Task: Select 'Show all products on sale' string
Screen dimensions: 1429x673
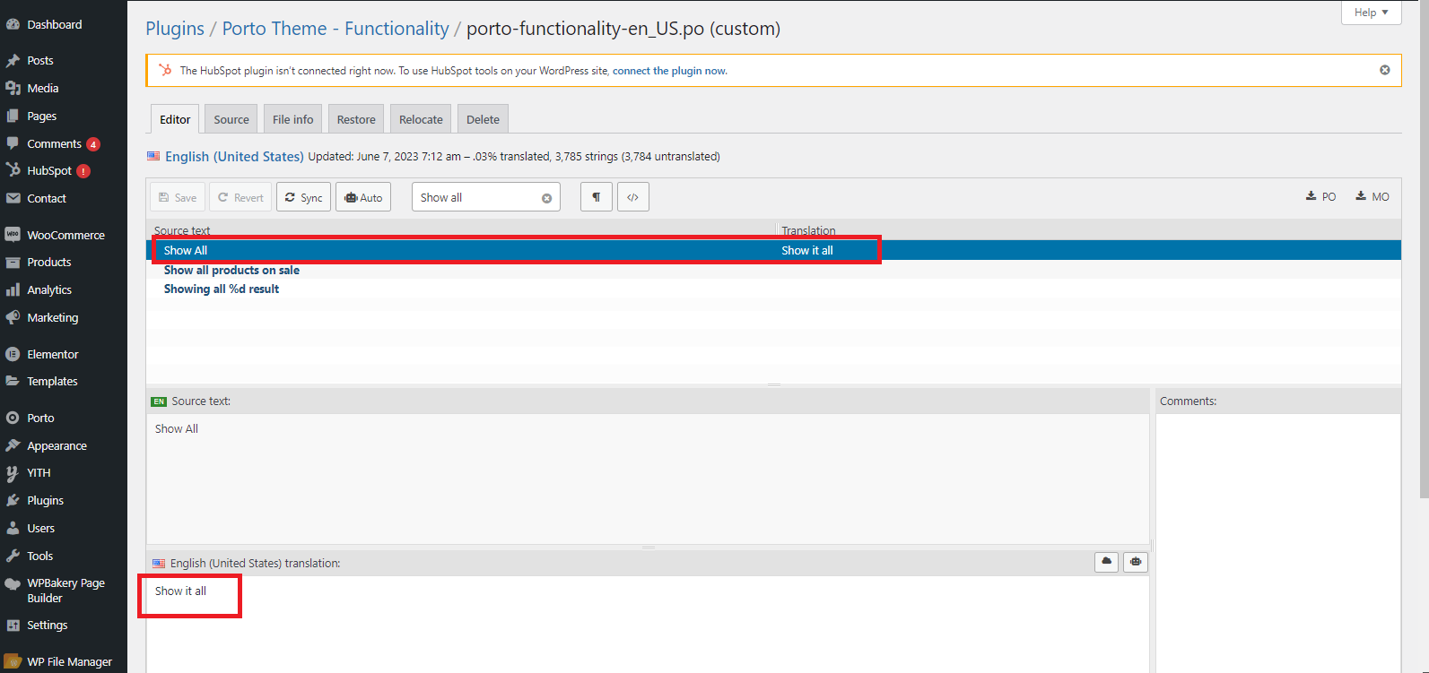Action: click(231, 270)
